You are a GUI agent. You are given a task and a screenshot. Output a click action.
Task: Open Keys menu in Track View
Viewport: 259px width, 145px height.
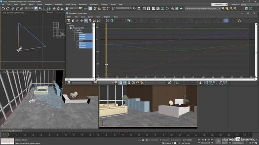[98, 17]
